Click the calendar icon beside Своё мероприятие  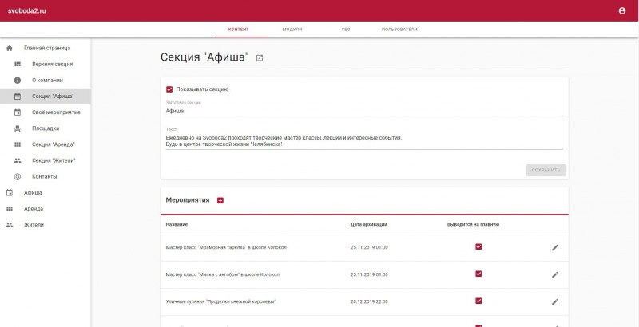pos(18,112)
